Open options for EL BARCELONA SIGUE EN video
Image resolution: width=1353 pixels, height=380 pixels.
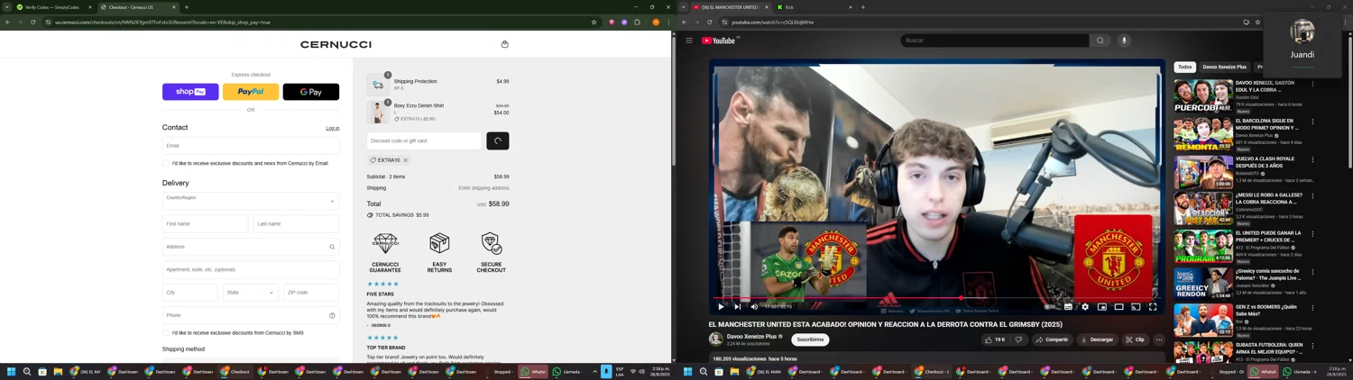coord(1312,122)
